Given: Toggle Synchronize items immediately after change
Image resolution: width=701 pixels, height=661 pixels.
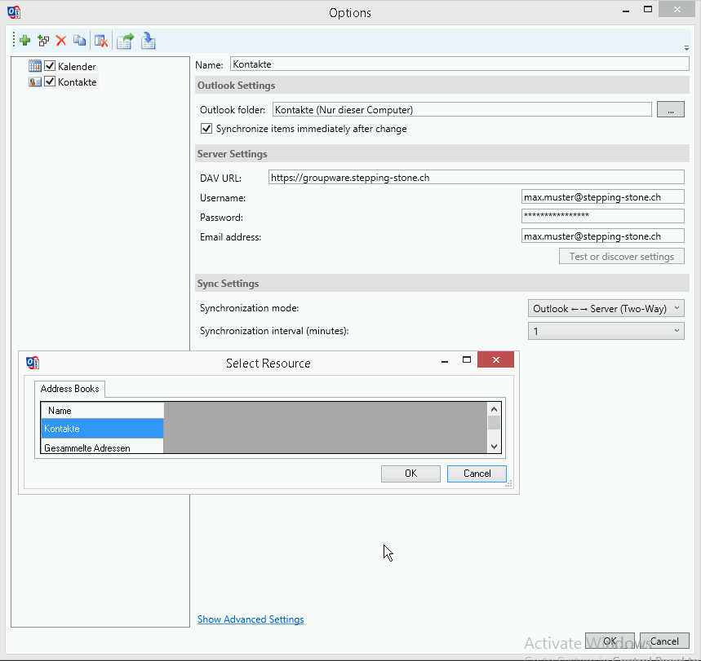Looking at the screenshot, I should coord(206,129).
